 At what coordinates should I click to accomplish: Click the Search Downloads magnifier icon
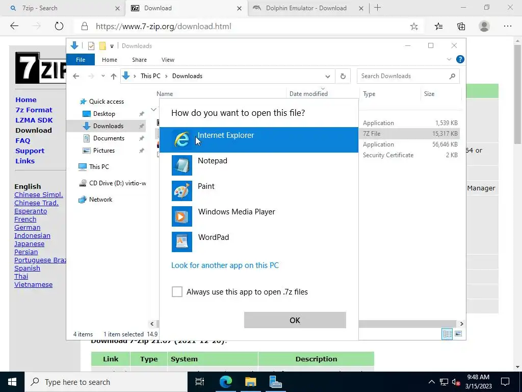452,77
